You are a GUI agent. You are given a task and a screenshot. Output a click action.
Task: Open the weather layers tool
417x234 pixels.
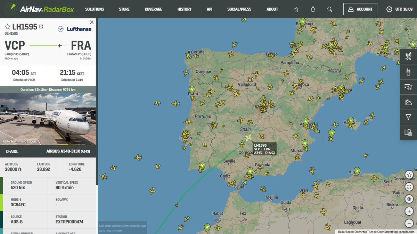point(409,102)
